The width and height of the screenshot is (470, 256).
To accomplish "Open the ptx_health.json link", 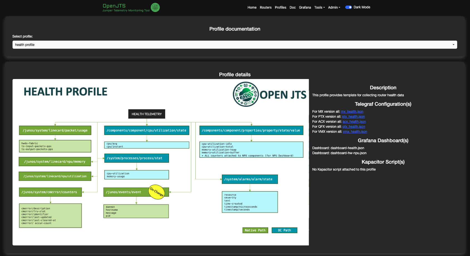I will tap(353, 117).
